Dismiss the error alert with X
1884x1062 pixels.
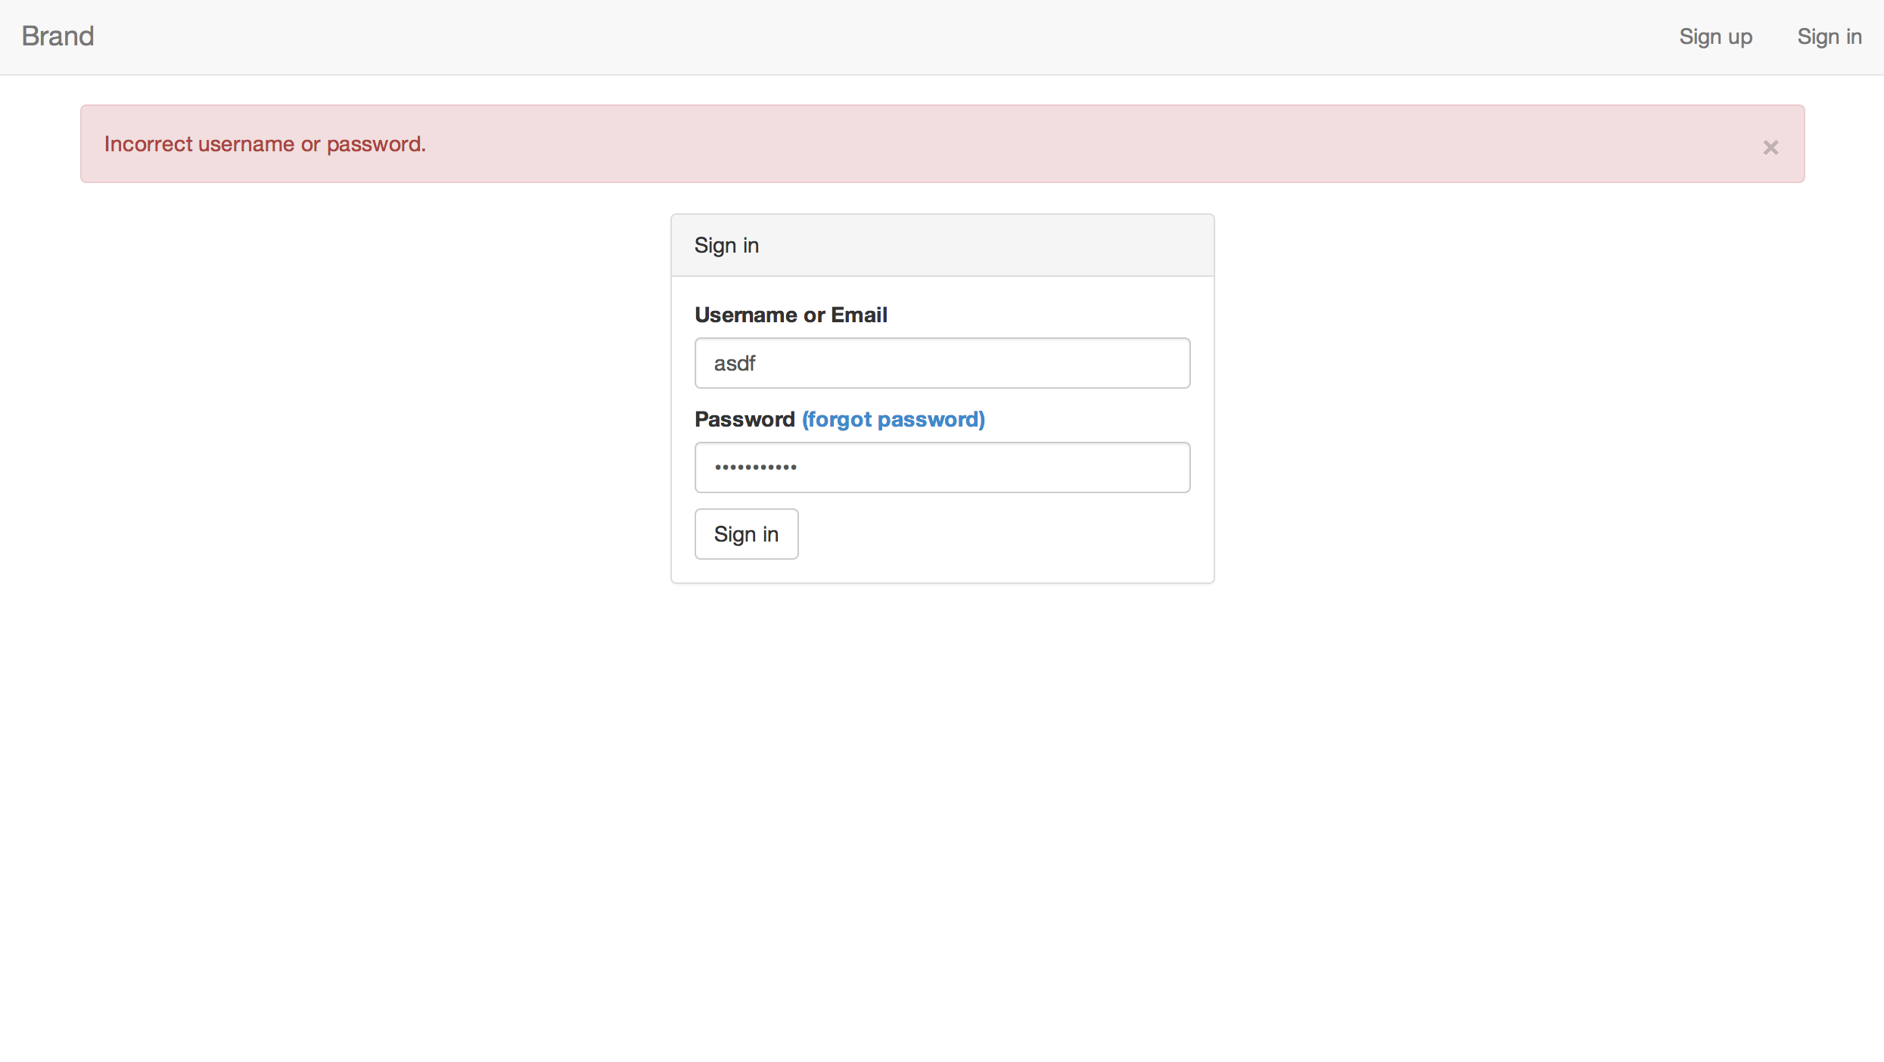tap(1770, 147)
